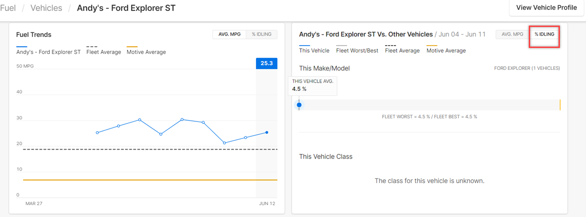Click the blue vehicle average dot on idling bar
Image resolution: width=586 pixels, height=217 pixels.
299,105
